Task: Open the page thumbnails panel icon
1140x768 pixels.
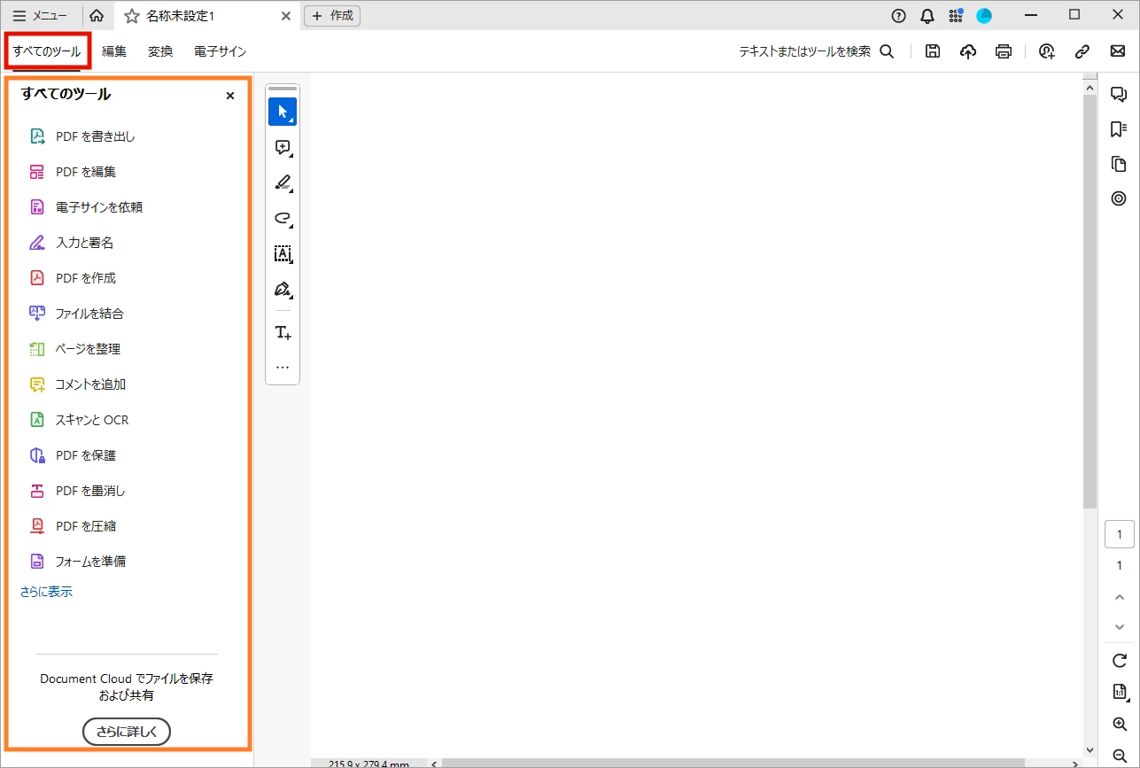Action: point(1119,164)
